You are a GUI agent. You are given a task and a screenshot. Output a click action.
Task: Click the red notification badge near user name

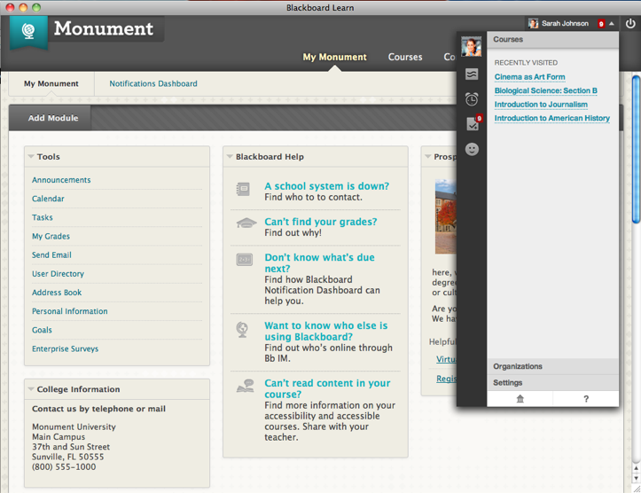click(x=601, y=24)
